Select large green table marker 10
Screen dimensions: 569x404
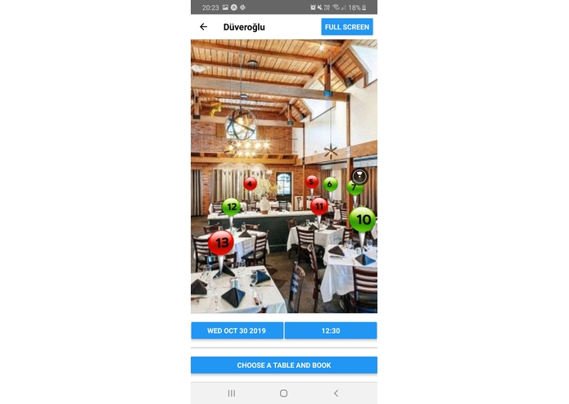[x=363, y=219]
